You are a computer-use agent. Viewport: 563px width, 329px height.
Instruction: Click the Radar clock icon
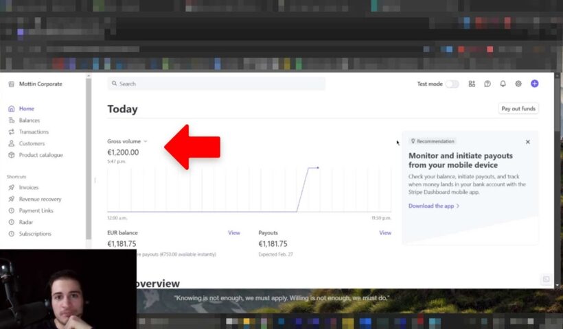[x=12, y=222]
